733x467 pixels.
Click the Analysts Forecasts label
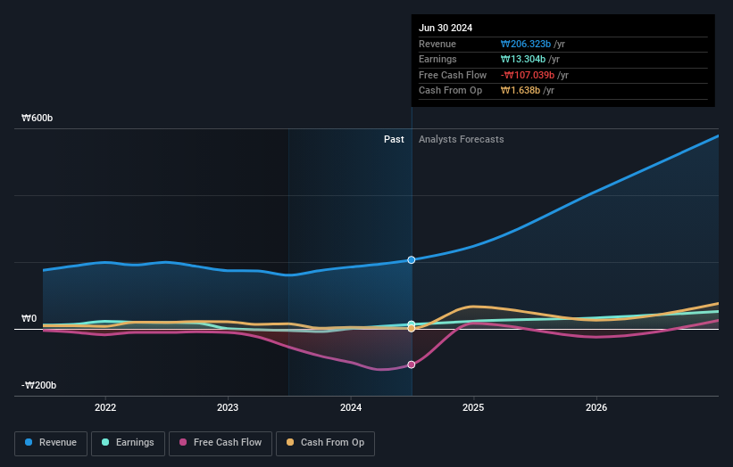462,140
